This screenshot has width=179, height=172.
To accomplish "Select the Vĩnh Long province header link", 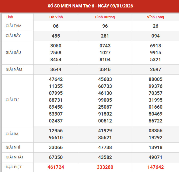I will pyautogui.click(x=155, y=17).
